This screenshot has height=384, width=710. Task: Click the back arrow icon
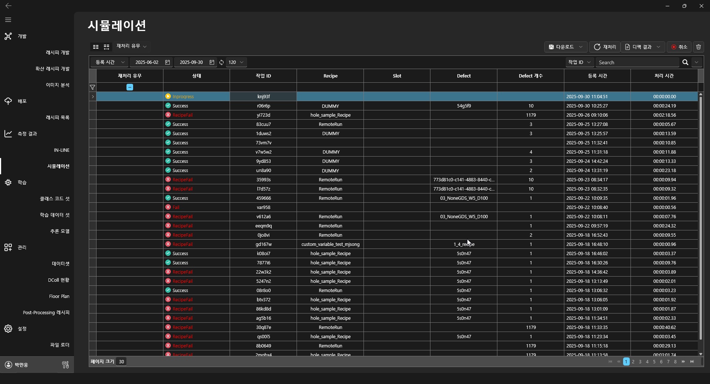point(8,6)
